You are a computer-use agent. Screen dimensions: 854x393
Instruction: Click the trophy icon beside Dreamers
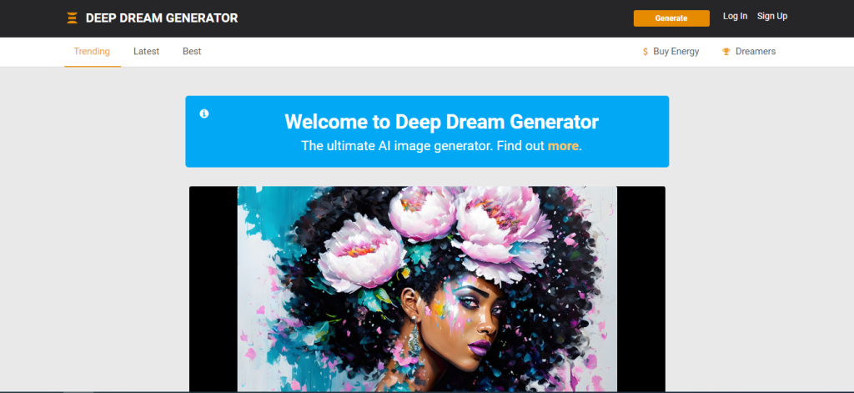[x=726, y=52]
